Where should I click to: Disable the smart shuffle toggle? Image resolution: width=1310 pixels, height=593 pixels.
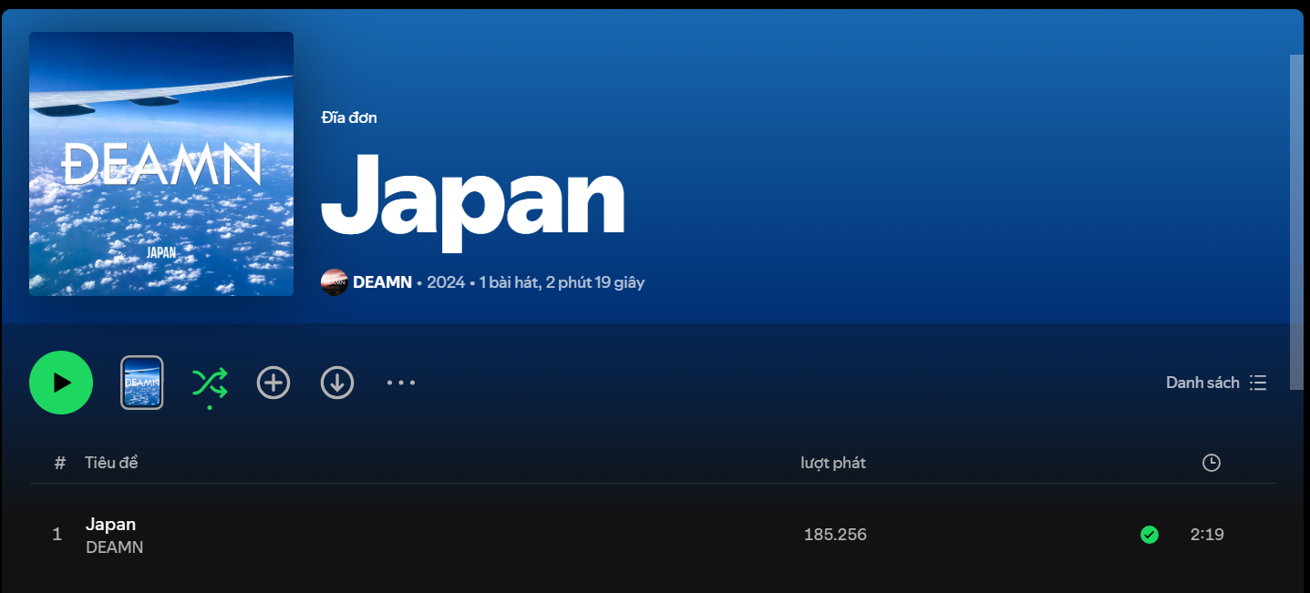(x=210, y=383)
